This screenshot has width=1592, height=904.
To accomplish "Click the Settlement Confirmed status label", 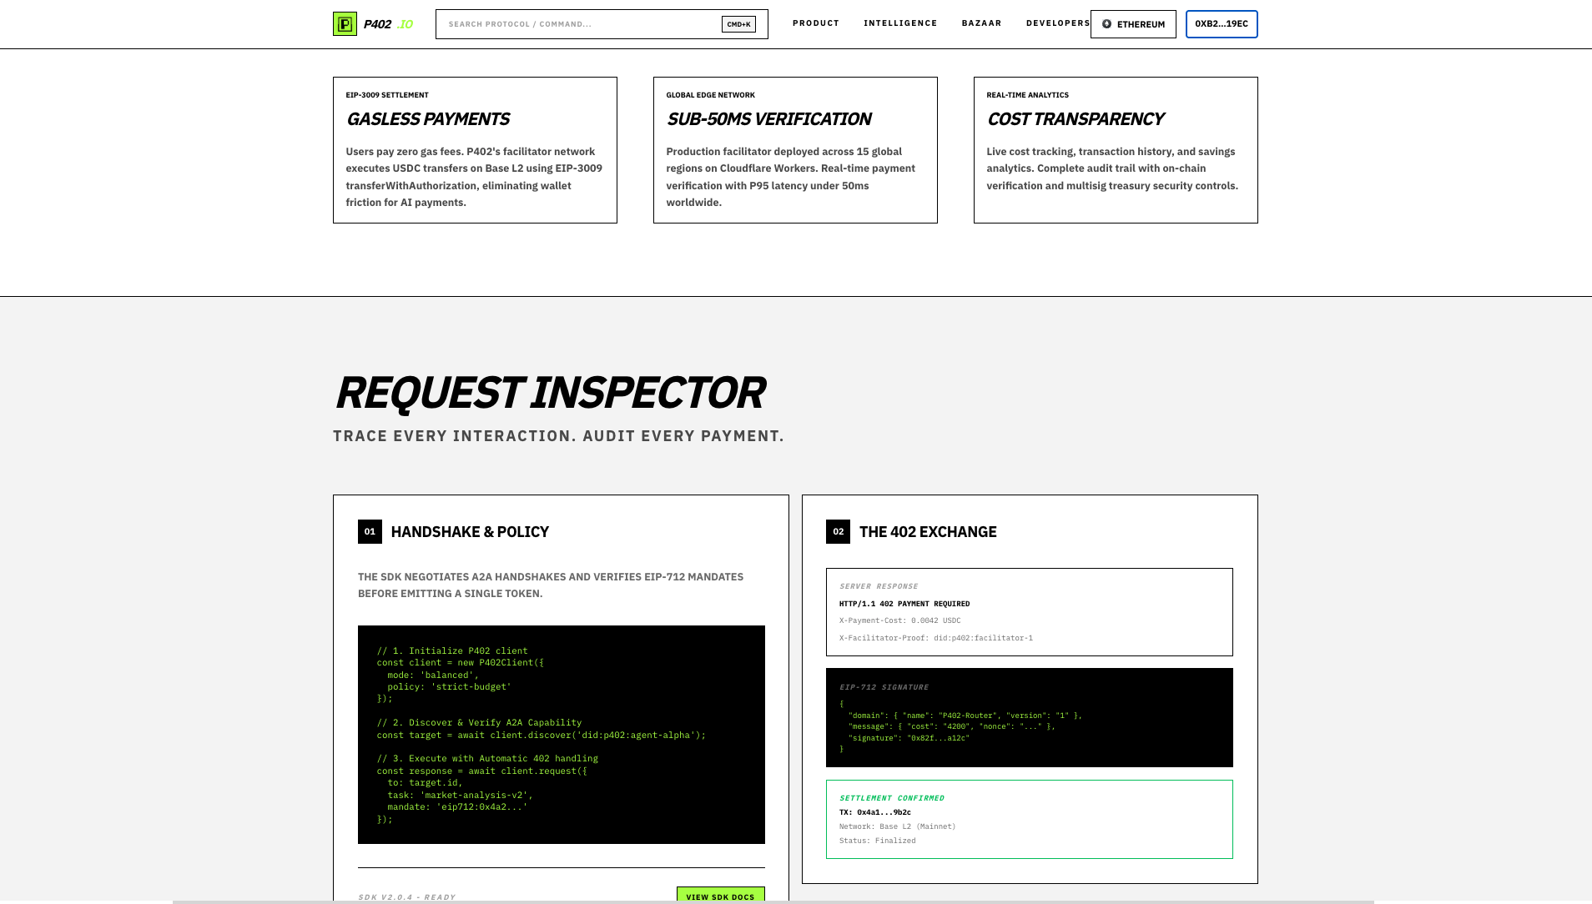I will click(x=892, y=798).
